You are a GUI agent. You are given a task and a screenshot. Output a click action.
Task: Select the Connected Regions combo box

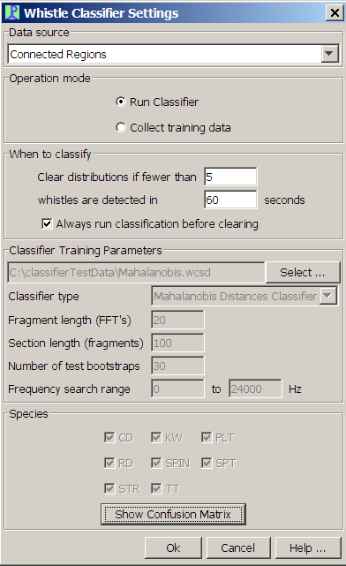(173, 54)
